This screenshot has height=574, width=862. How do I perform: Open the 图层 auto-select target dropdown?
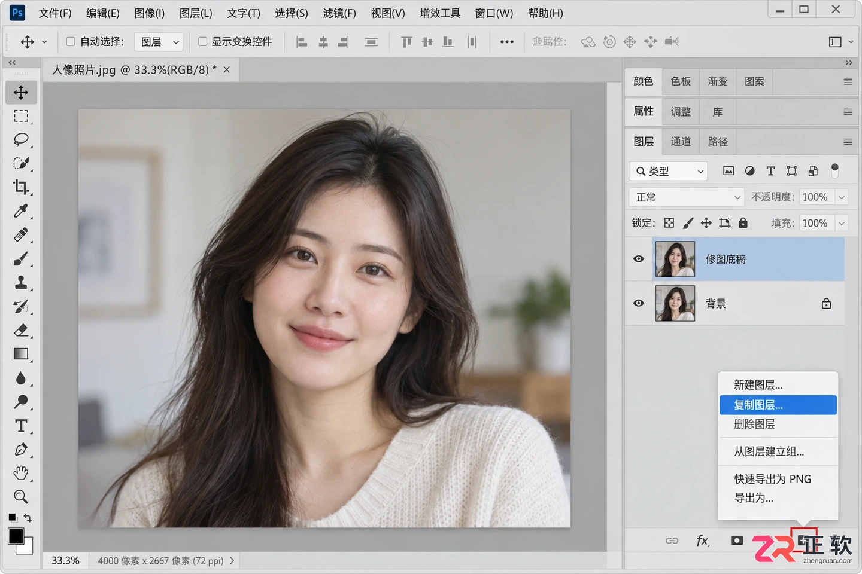pyautogui.click(x=159, y=41)
